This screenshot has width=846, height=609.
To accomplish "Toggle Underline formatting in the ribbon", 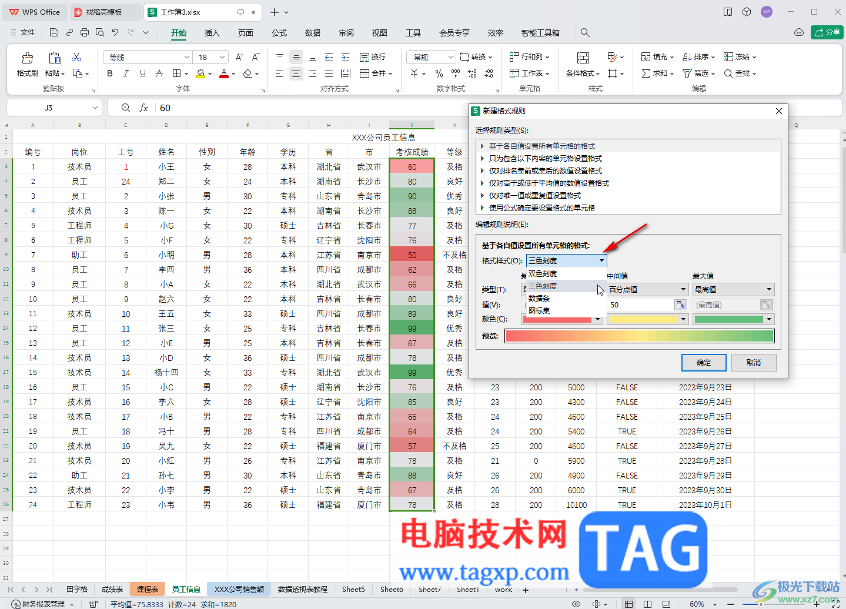I will [x=142, y=73].
